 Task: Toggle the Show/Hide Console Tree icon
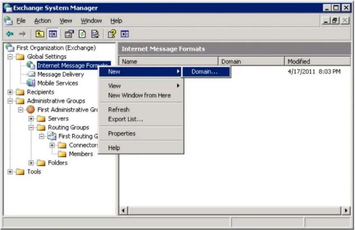tap(53, 34)
